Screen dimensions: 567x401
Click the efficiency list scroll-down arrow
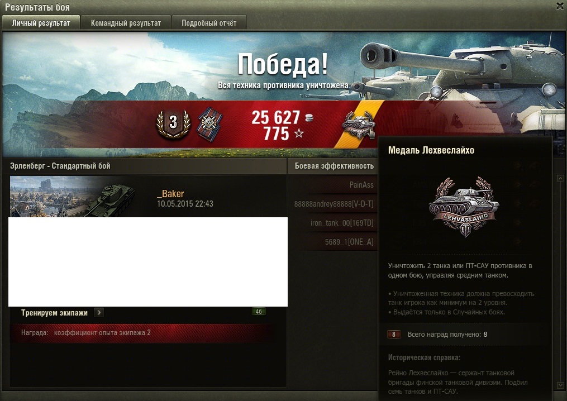[x=560, y=385]
